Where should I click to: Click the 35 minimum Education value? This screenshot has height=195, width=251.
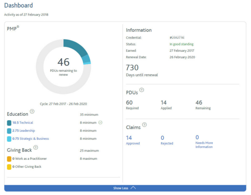click(89, 114)
